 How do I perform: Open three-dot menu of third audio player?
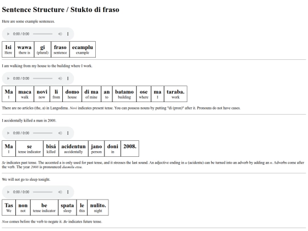click(x=68, y=133)
